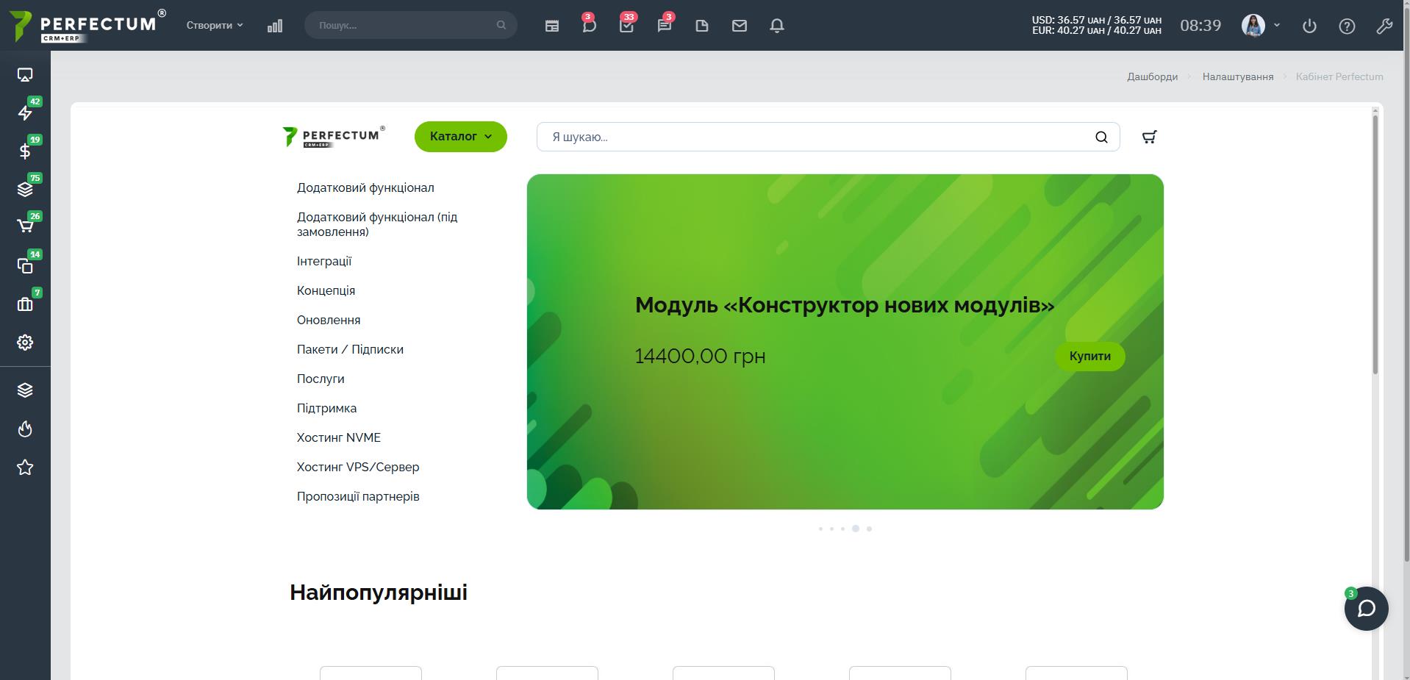Click the Perfectum CRM+ERP header logo
Image resolution: width=1410 pixels, height=680 pixels.
(87, 26)
